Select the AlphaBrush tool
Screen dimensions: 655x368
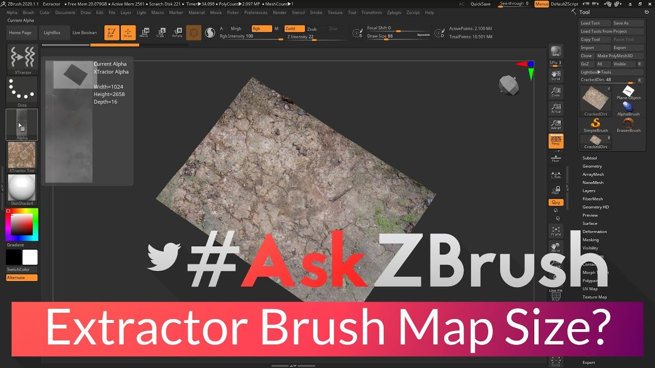click(x=628, y=109)
